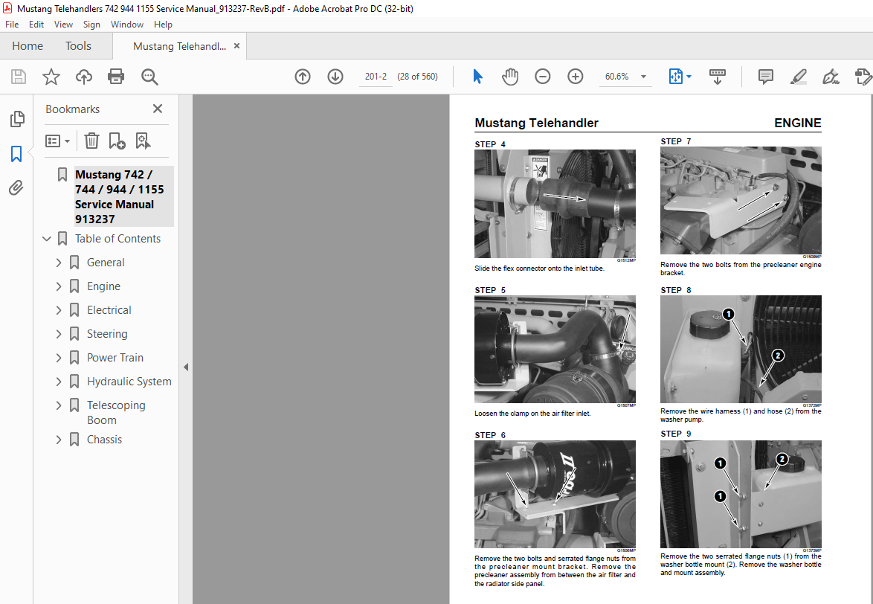
Task: Open the File menu
Action: 12,25
